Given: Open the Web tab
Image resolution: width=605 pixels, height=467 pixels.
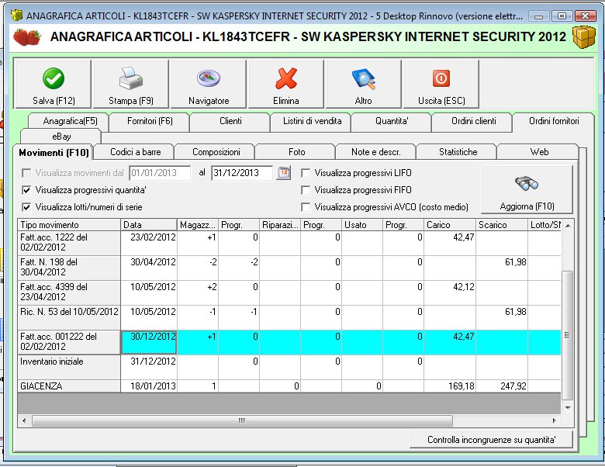Looking at the screenshot, I should [539, 152].
